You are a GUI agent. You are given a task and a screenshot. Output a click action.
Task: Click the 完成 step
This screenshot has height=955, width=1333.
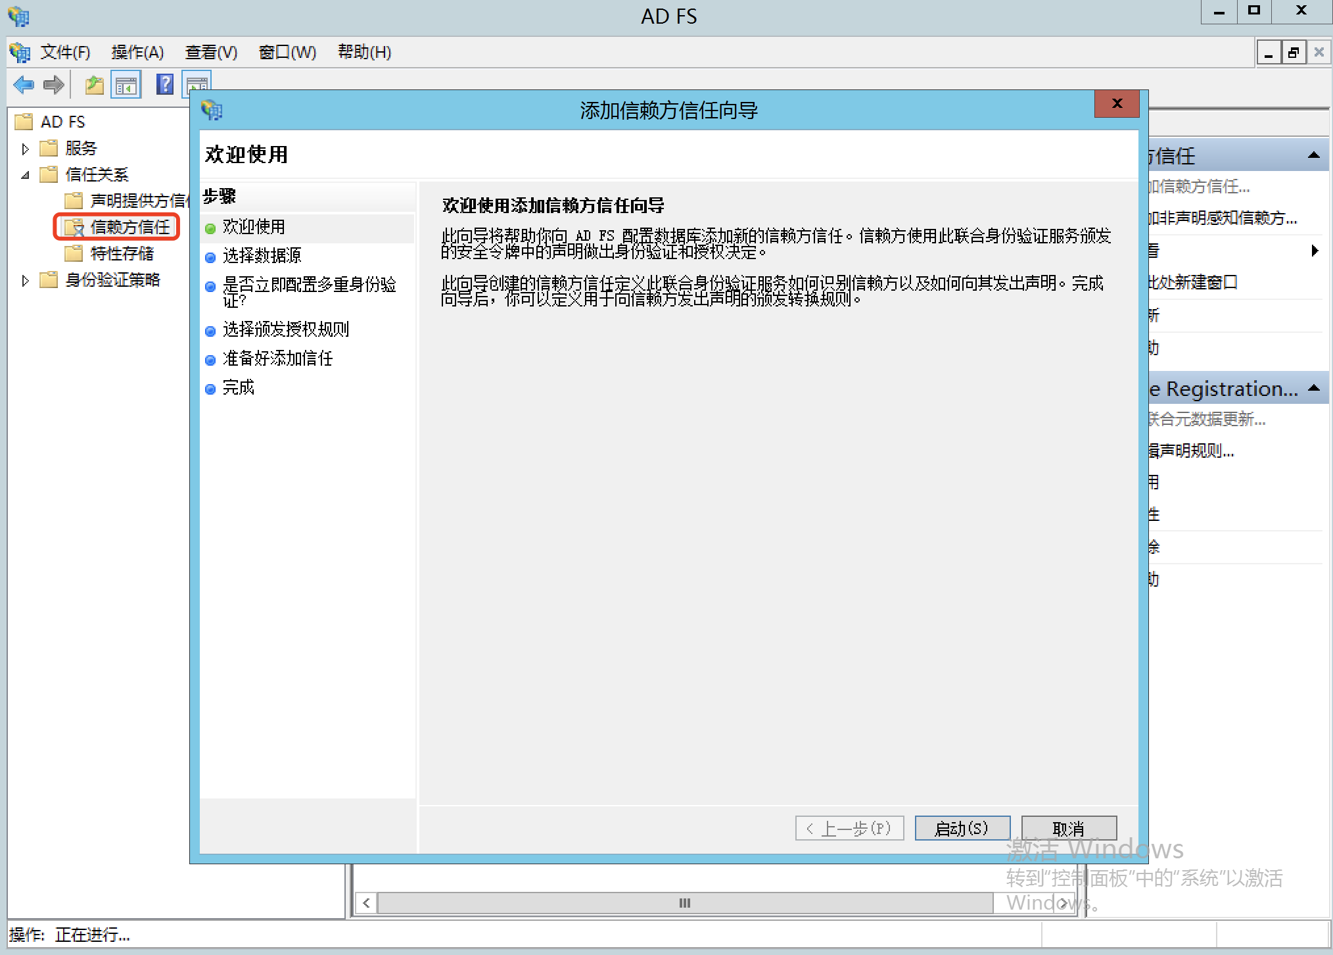point(238,387)
